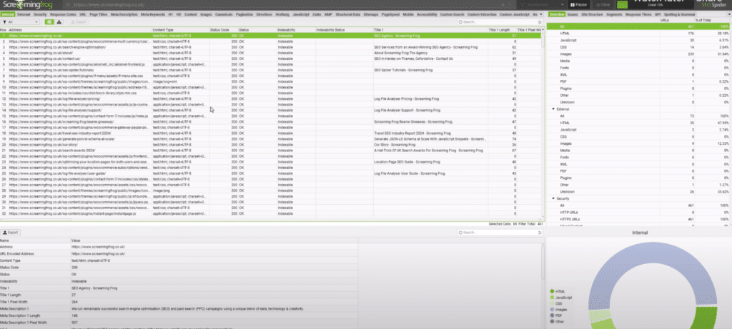Switch to the Spelling & Grammar tab
The width and height of the screenshot is (732, 329).
coord(679,14)
